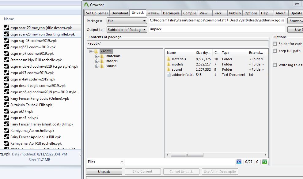Collapse the root node in tree
The height and width of the screenshot is (179, 303).
91,51
